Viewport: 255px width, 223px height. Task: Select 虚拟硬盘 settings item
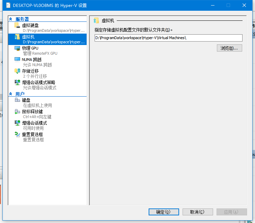pos(47,28)
